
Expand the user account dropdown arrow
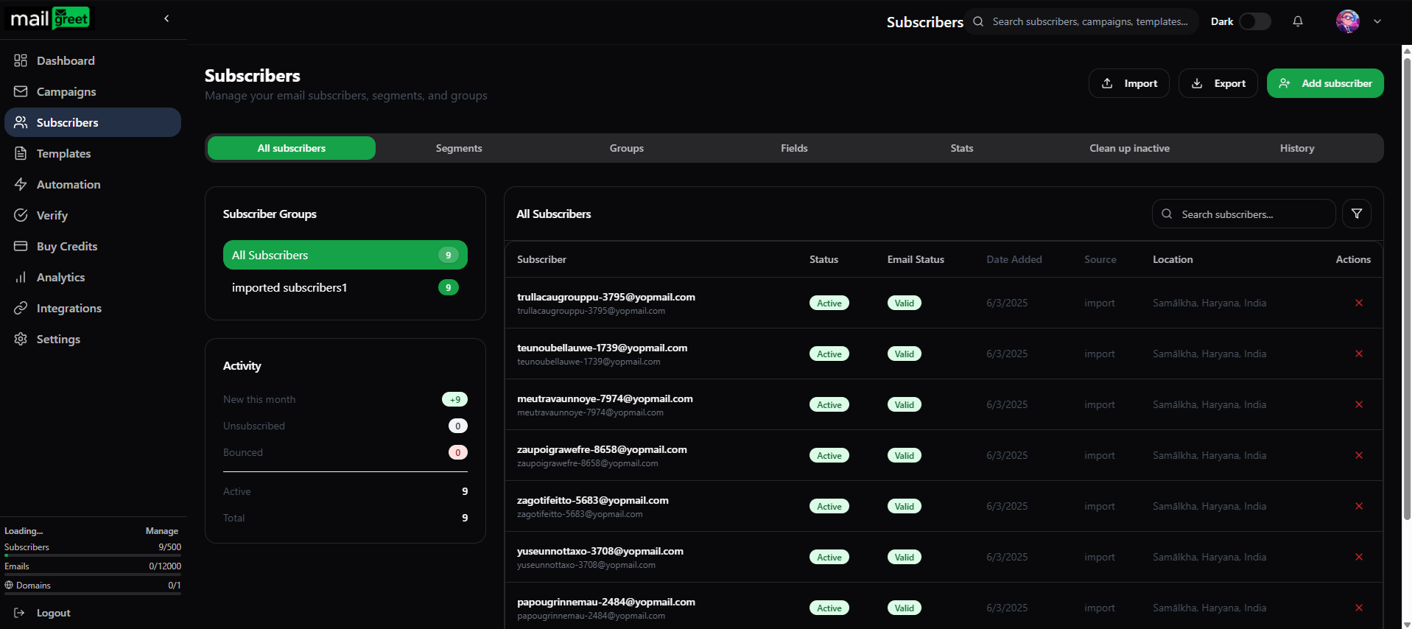coord(1377,21)
